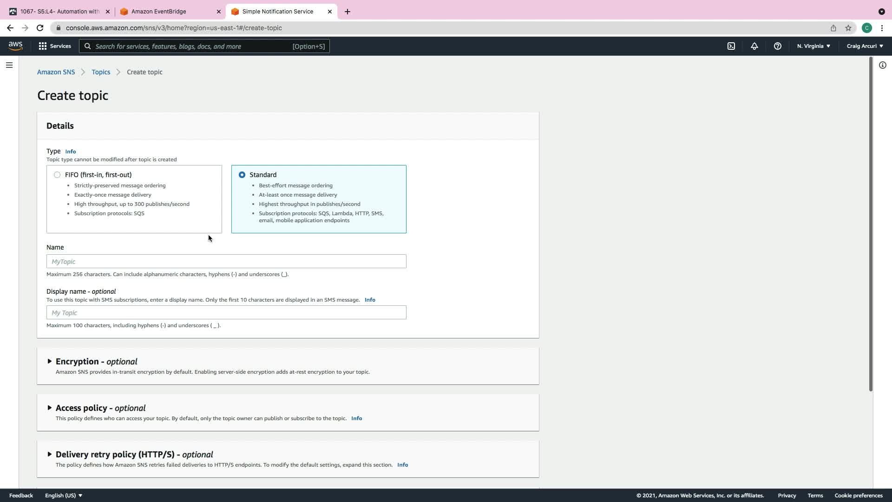
Task: Click the topic Name input field
Action: (x=226, y=261)
